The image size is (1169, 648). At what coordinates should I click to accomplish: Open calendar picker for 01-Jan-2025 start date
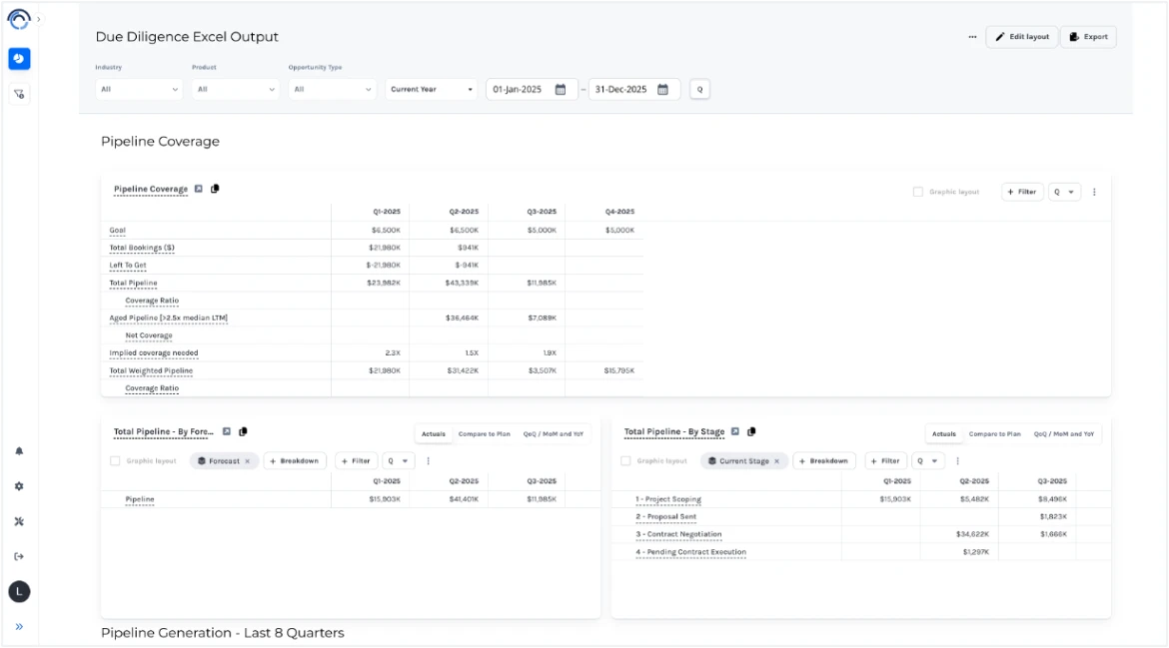(x=561, y=90)
